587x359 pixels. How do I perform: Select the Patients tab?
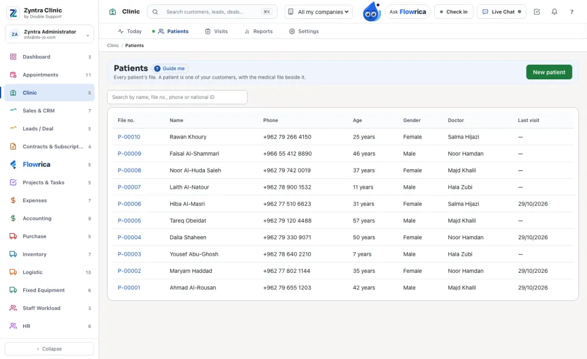click(x=173, y=31)
